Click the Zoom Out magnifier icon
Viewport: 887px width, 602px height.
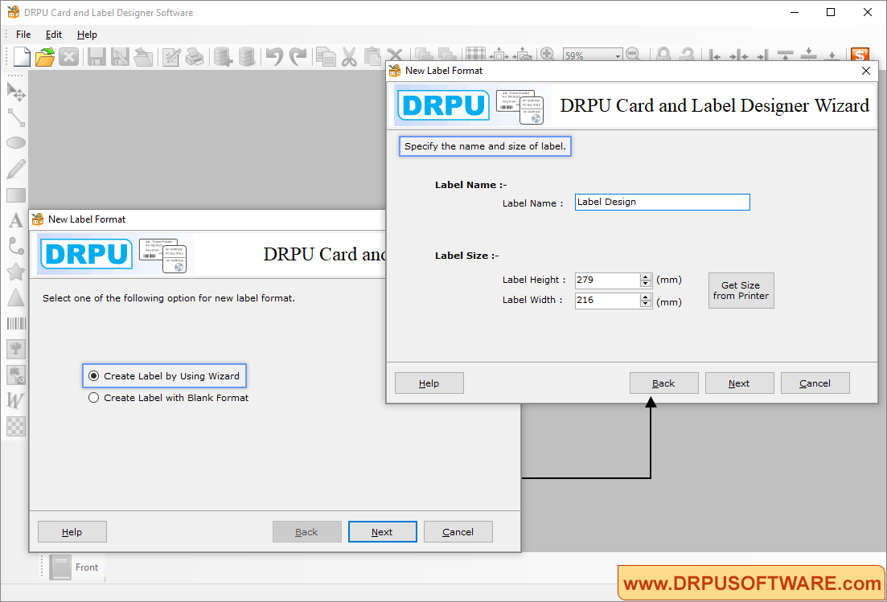pos(633,55)
